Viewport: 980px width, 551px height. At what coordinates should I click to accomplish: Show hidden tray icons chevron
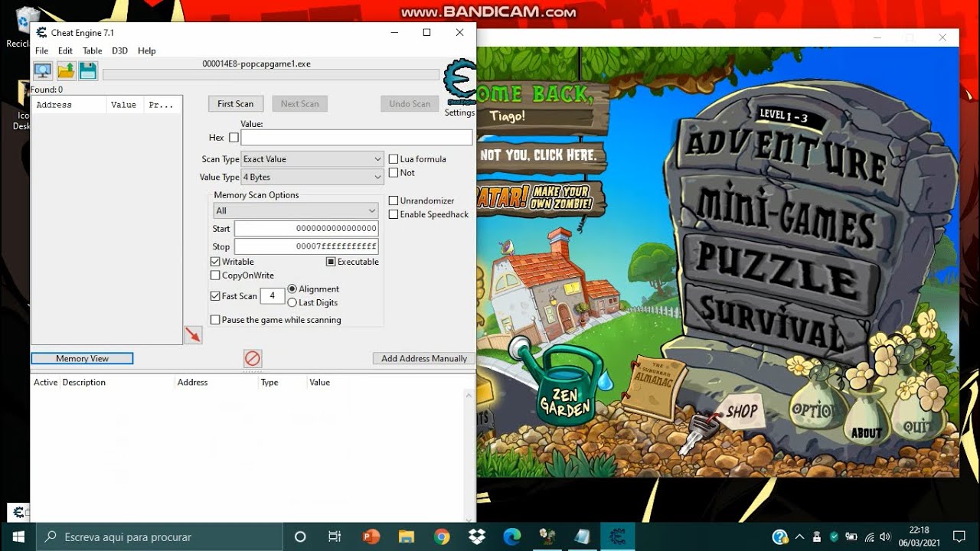(x=799, y=536)
